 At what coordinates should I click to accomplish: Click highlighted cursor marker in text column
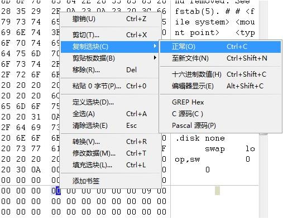click(x=217, y=191)
